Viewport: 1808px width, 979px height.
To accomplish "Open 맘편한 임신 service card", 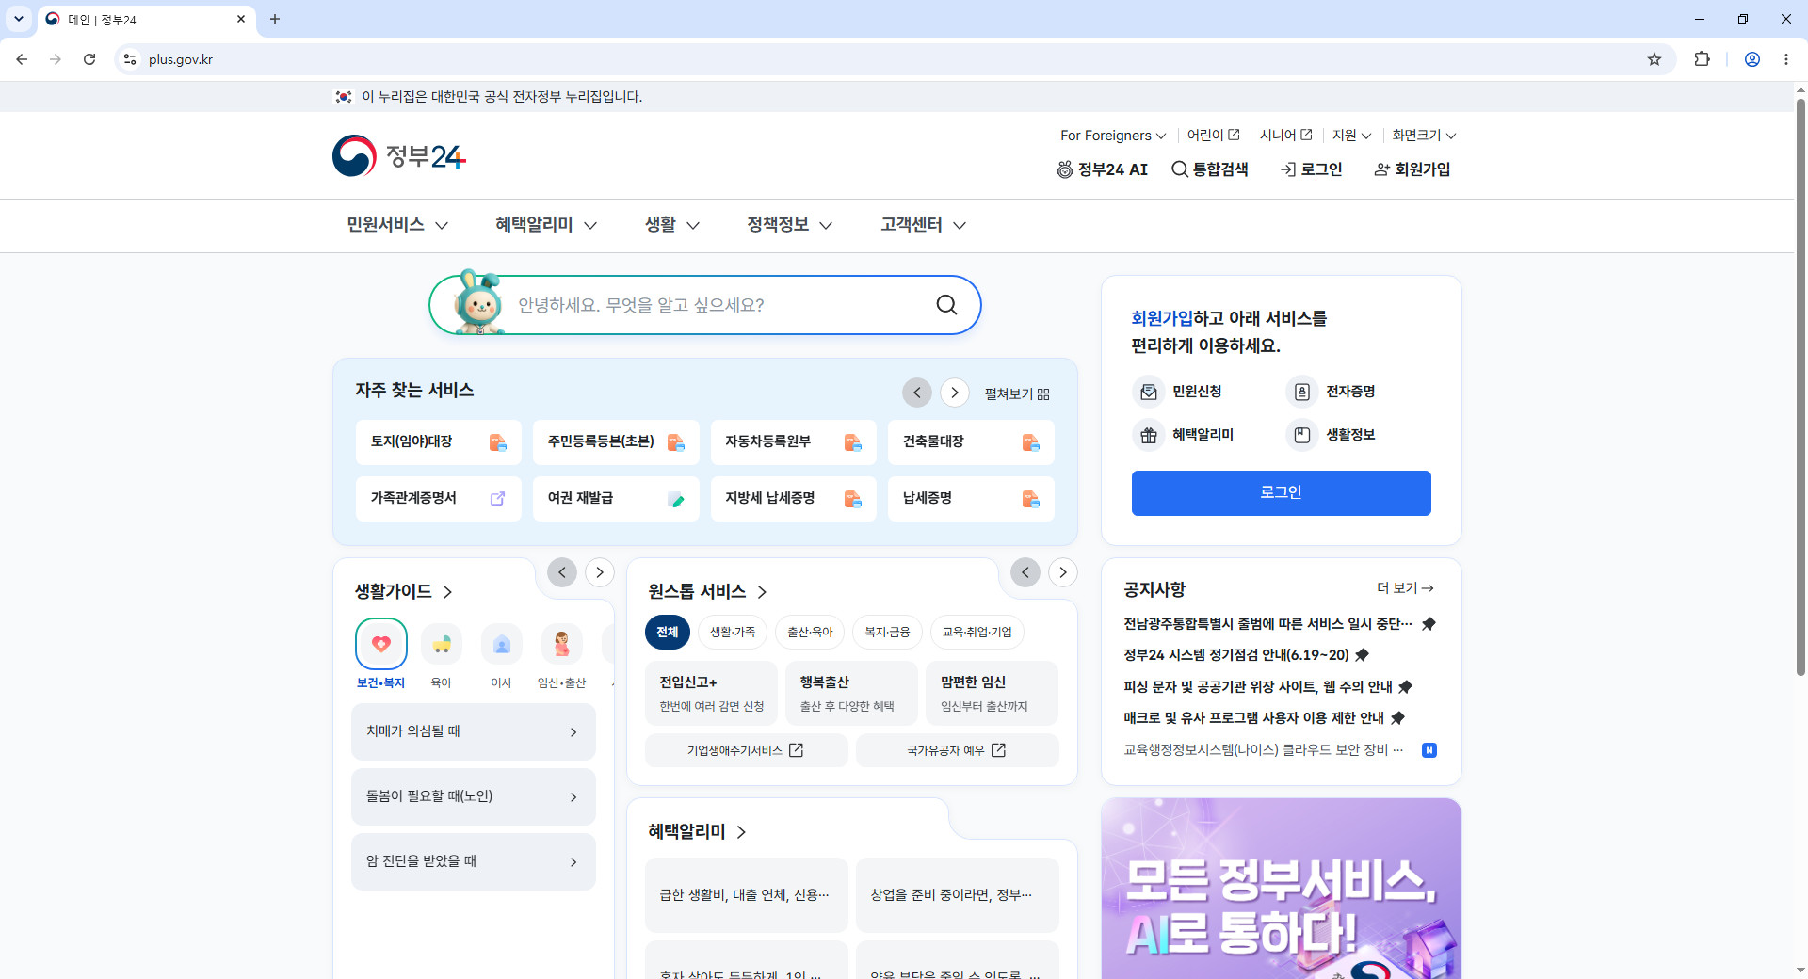I will tap(993, 694).
